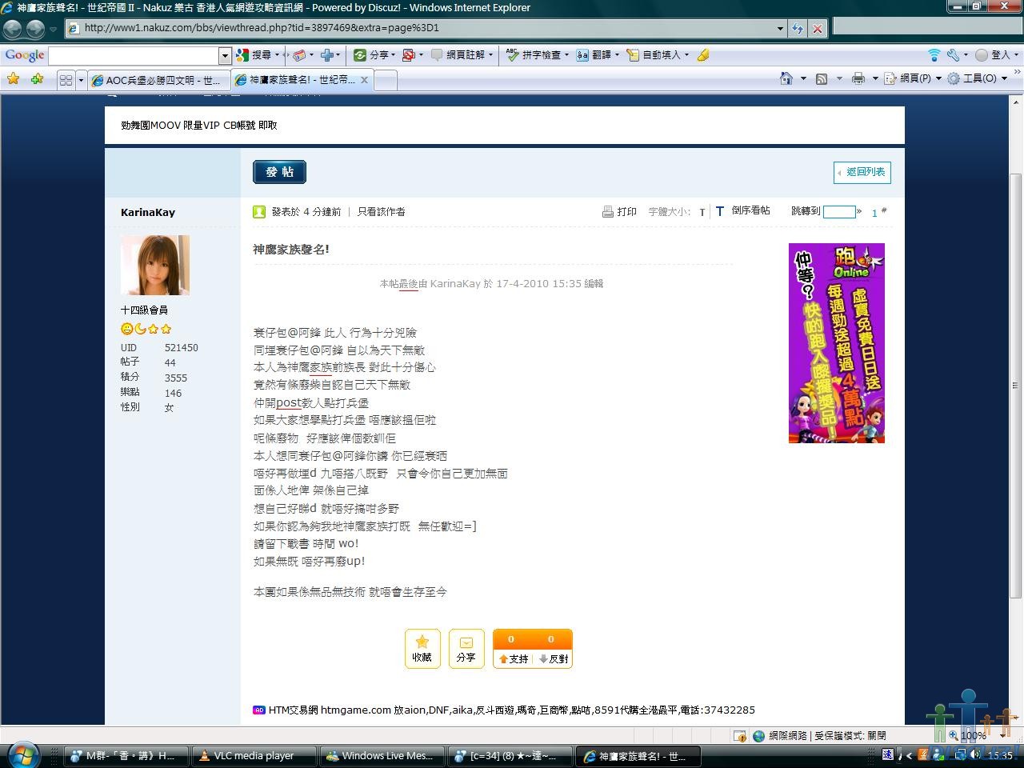
Task: Vote 支持 on the post
Action: tap(513, 658)
